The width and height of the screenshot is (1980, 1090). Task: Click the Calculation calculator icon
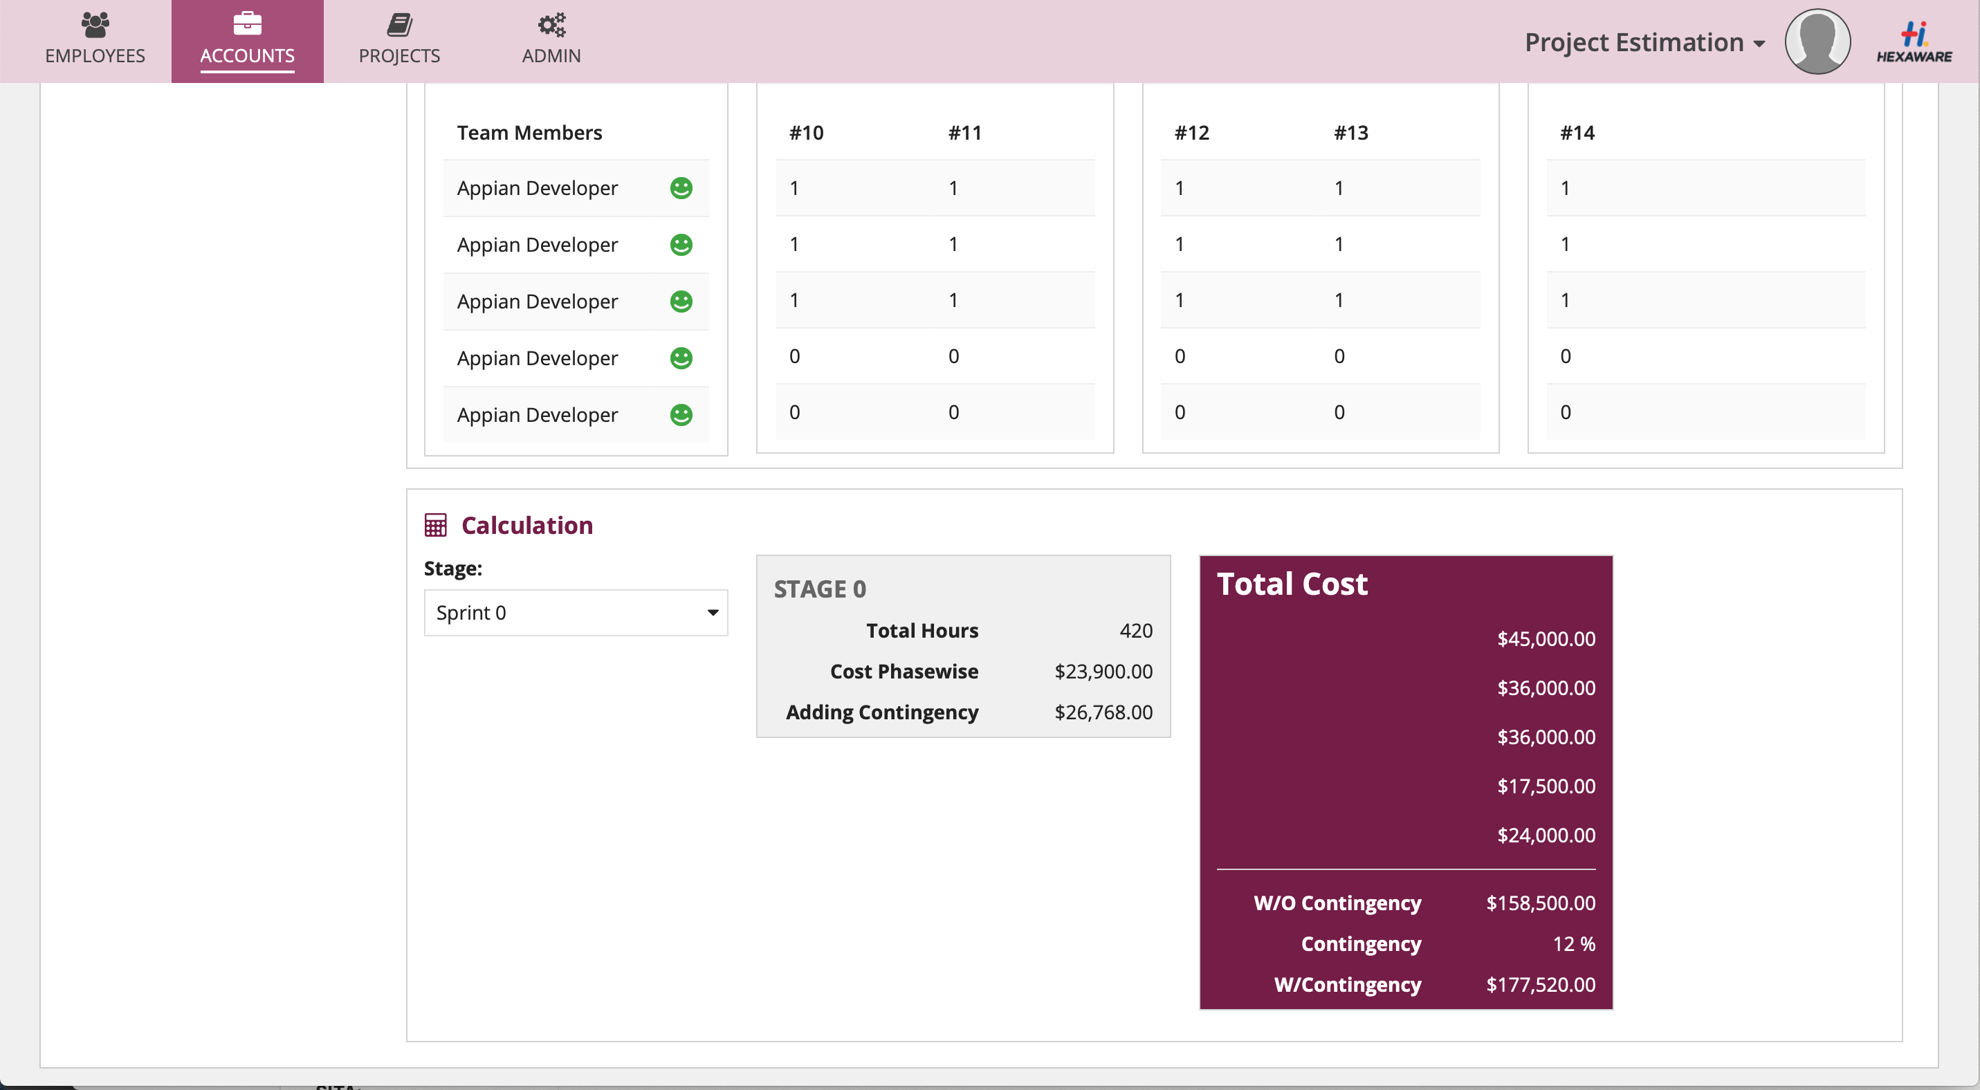pyautogui.click(x=435, y=526)
